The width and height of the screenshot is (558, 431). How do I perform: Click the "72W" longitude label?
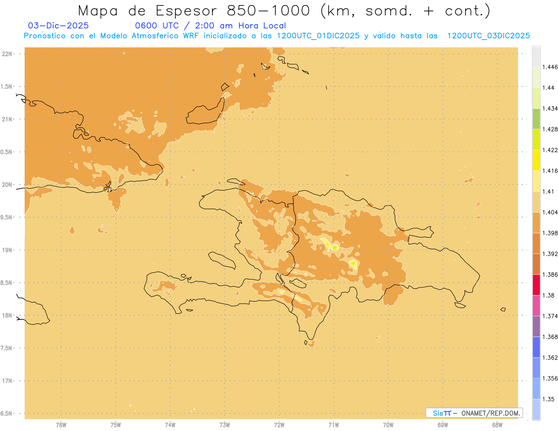[279, 424]
